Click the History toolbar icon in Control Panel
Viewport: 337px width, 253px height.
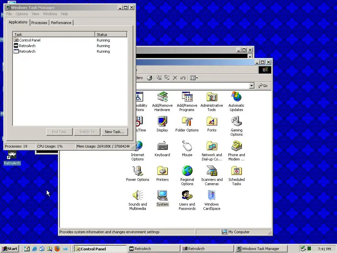click(x=149, y=78)
